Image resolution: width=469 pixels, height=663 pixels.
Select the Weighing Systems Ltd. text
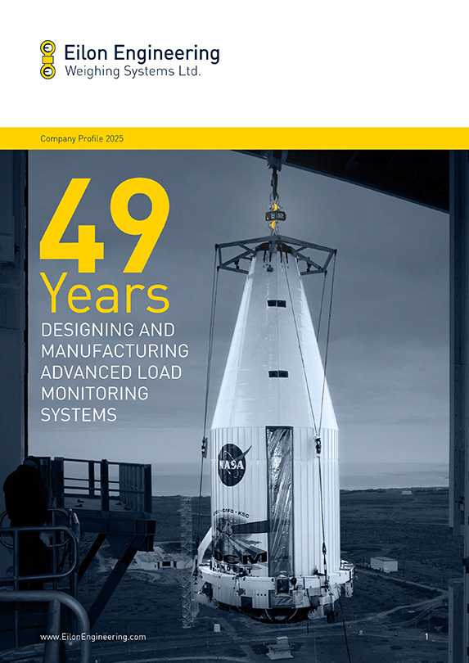pyautogui.click(x=133, y=71)
